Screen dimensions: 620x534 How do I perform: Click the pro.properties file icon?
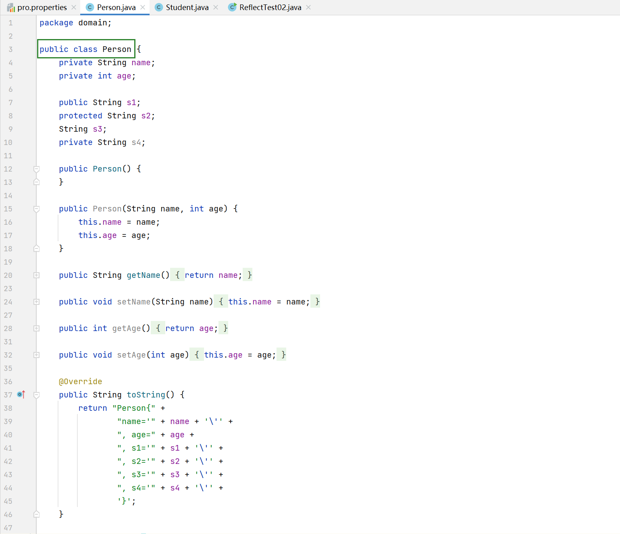(x=11, y=7)
